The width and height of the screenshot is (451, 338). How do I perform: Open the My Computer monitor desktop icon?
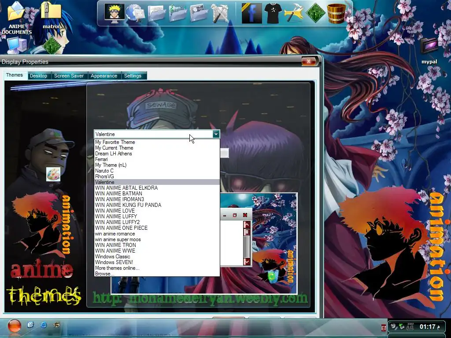(x=17, y=45)
